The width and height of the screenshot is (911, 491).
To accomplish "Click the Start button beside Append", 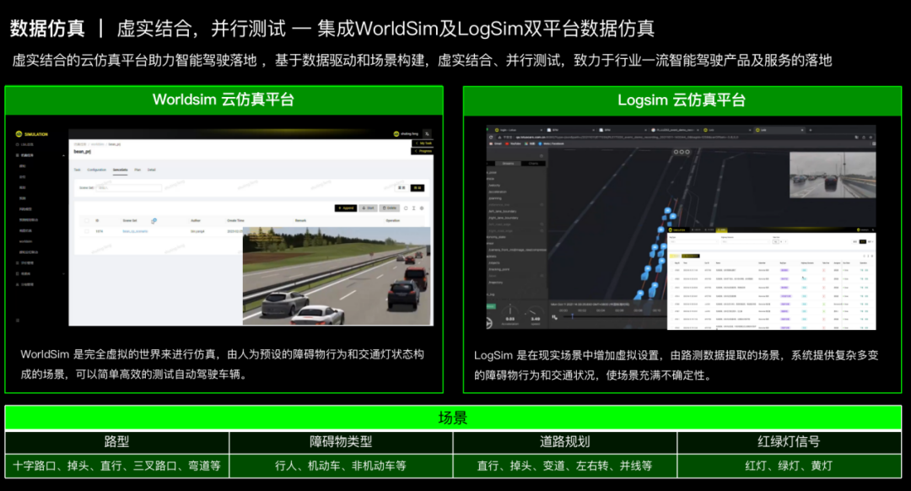I will pyautogui.click(x=369, y=208).
